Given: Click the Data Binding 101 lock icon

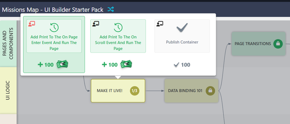Looking at the screenshot, I should [210, 91].
